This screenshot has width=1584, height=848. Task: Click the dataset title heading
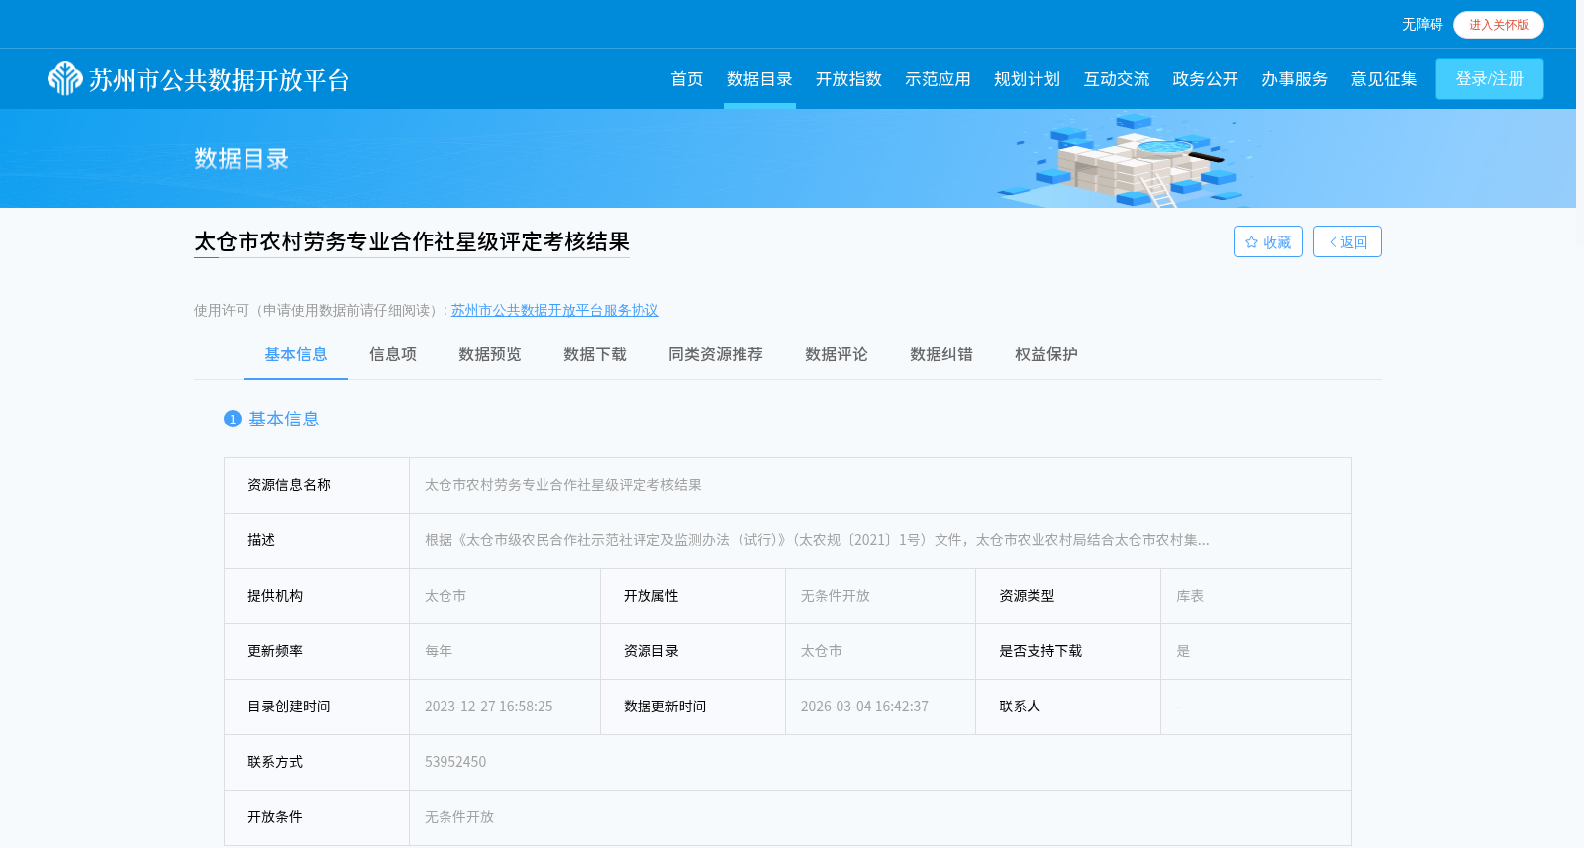(412, 242)
